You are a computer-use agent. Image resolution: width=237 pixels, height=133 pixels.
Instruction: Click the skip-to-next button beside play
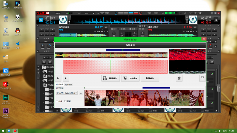(66, 78)
